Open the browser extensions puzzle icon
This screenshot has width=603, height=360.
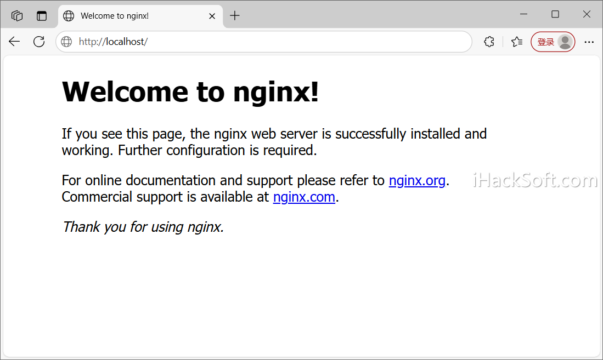tap(489, 42)
